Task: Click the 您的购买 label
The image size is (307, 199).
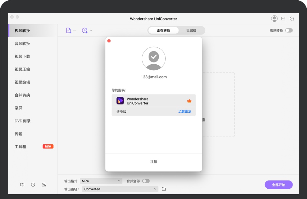Action: [x=119, y=90]
